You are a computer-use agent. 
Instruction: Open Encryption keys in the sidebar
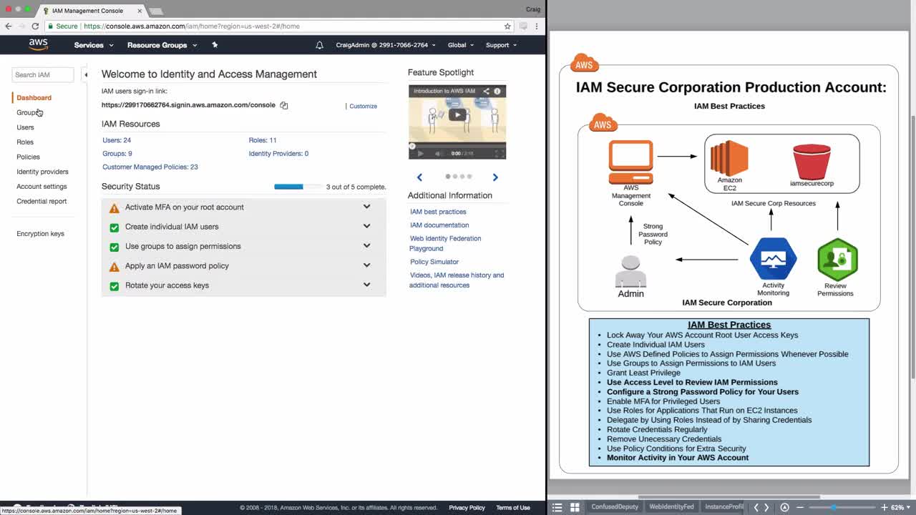point(40,234)
